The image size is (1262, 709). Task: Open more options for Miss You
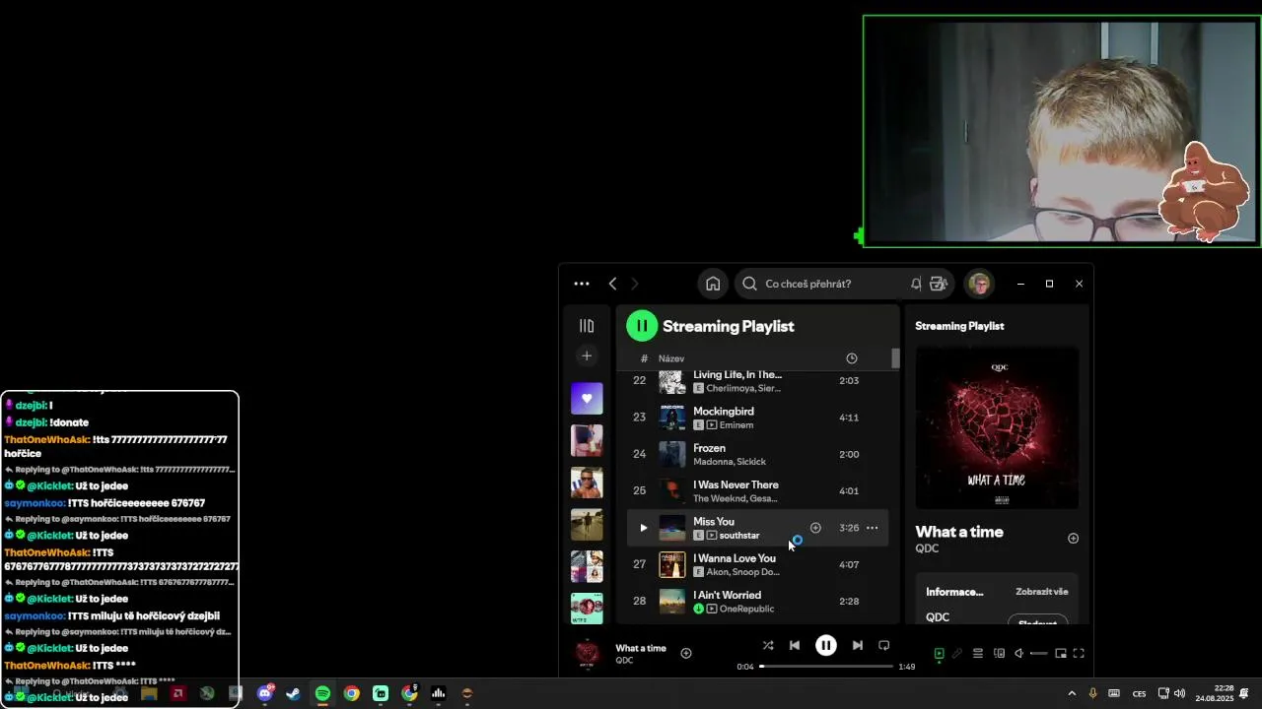(x=872, y=528)
